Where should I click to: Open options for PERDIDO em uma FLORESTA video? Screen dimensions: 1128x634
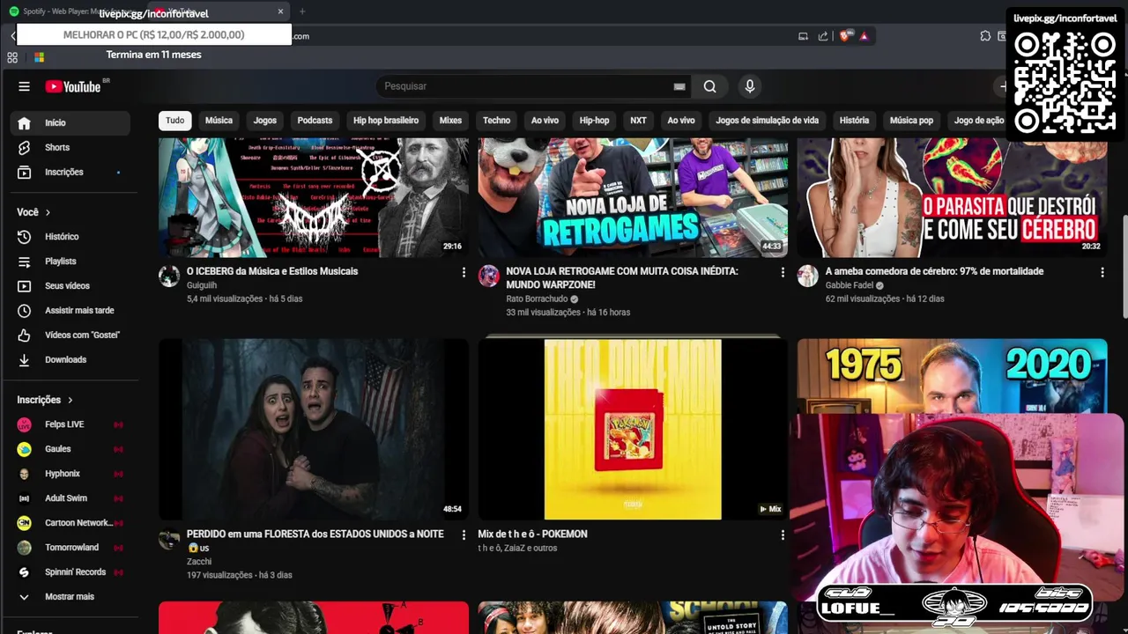coord(464,534)
